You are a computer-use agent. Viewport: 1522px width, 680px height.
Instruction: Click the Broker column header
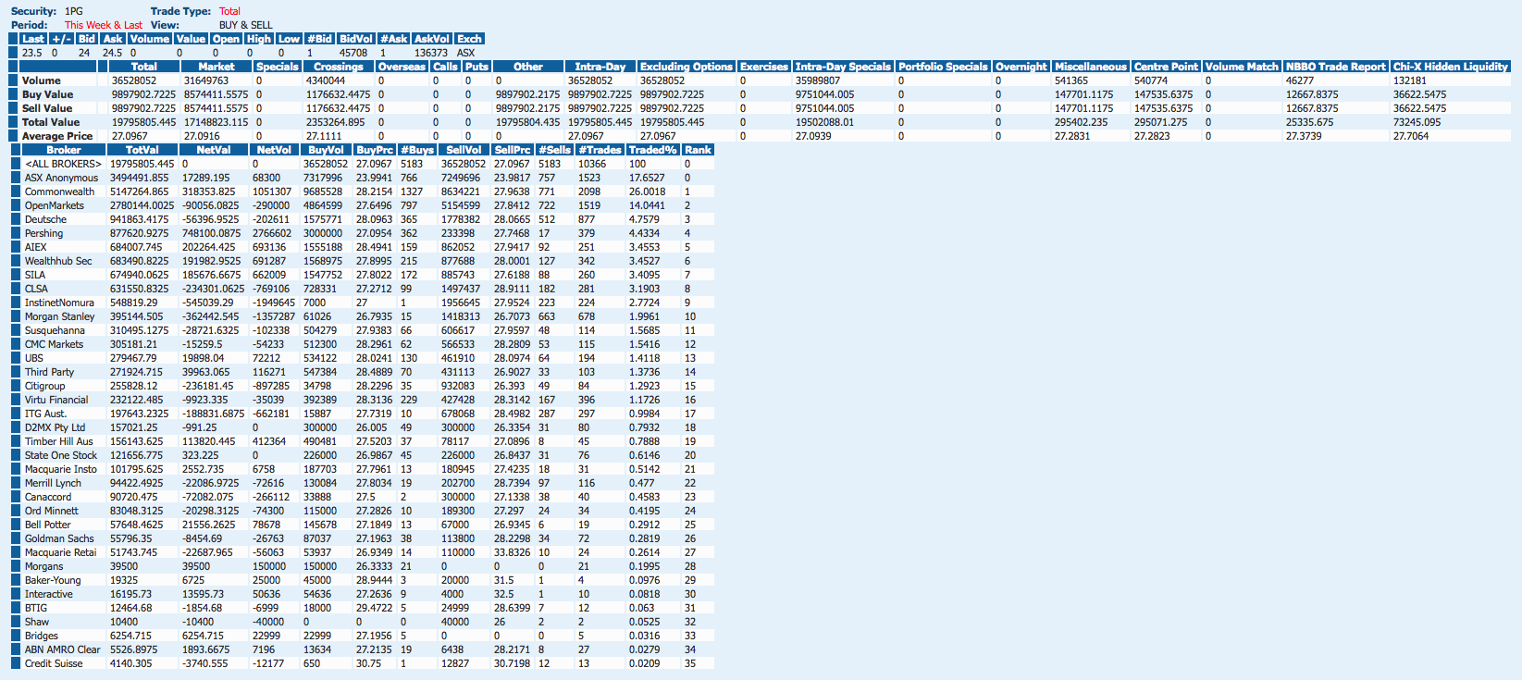[64, 150]
